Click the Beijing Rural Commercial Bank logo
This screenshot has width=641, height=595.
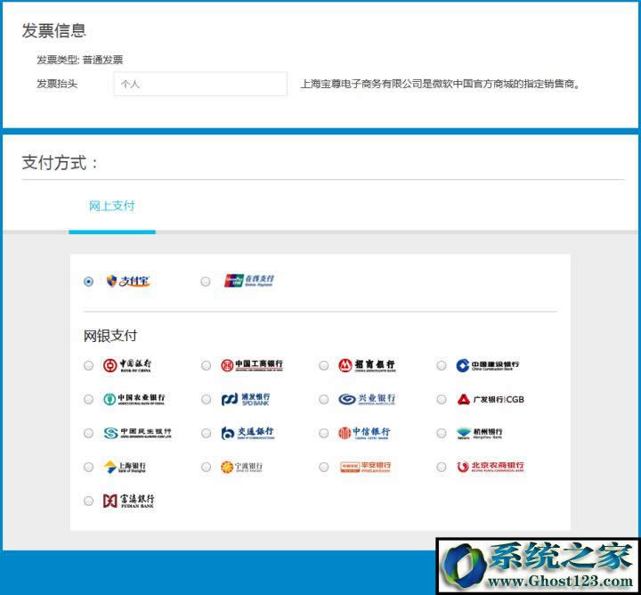click(490, 467)
